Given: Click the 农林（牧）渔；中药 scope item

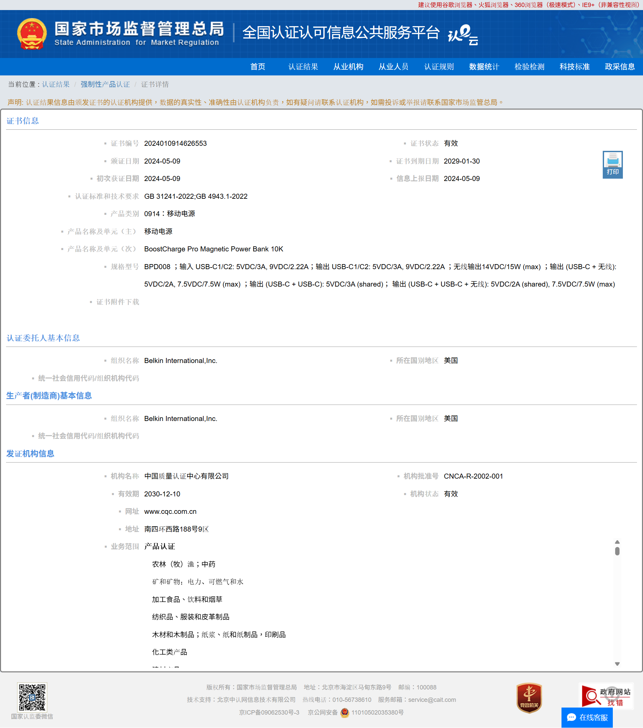Looking at the screenshot, I should click(x=183, y=564).
